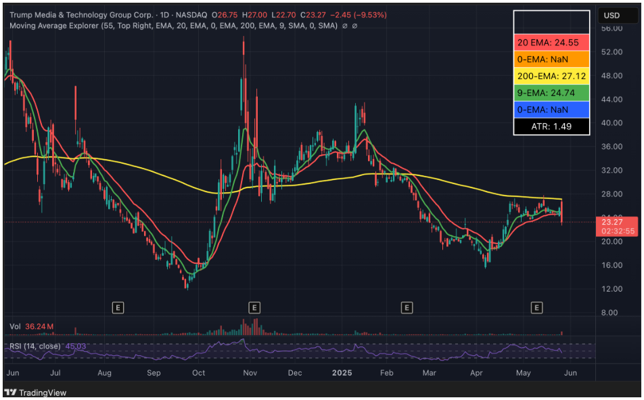
Task: Select the blue 0-EMA: NaN row
Action: click(551, 110)
